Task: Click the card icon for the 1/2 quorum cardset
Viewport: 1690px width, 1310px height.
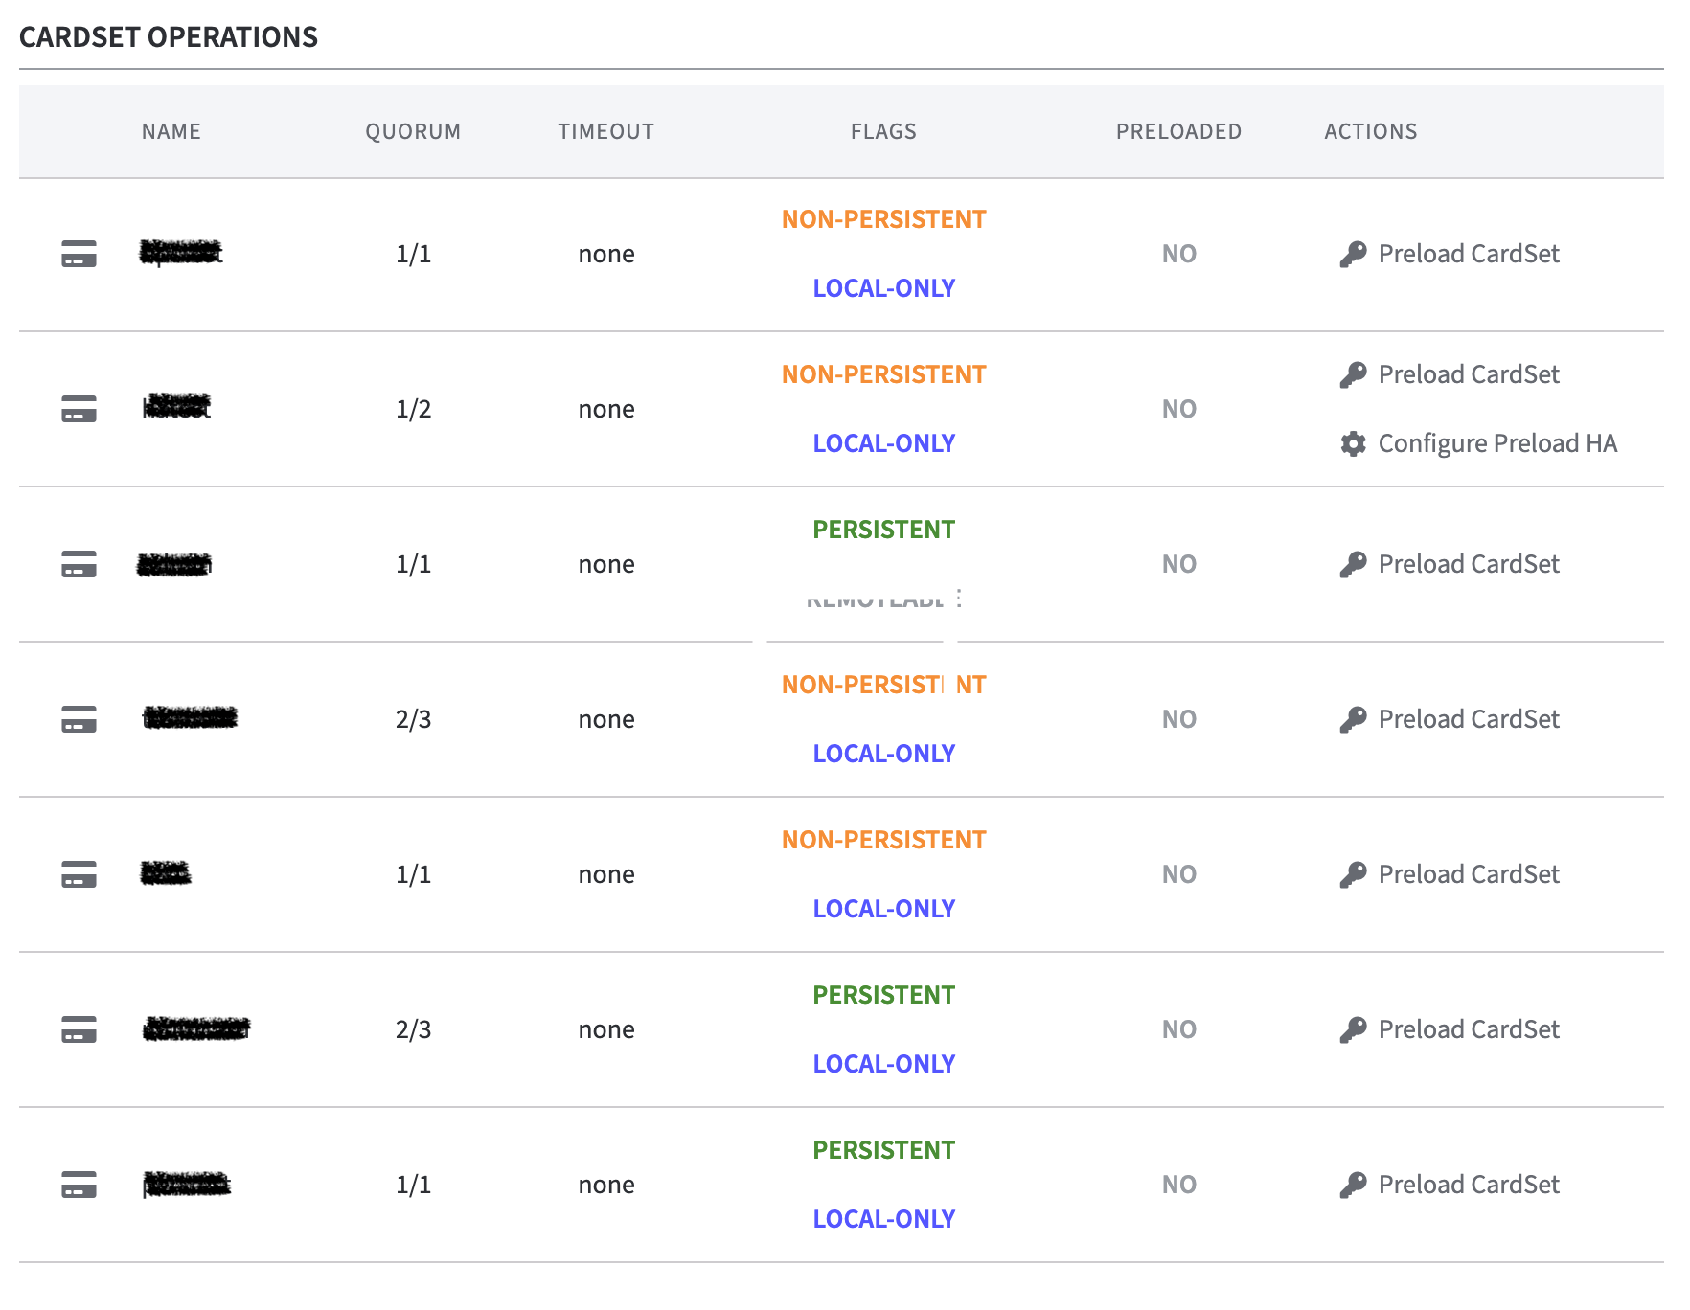Action: click(79, 409)
